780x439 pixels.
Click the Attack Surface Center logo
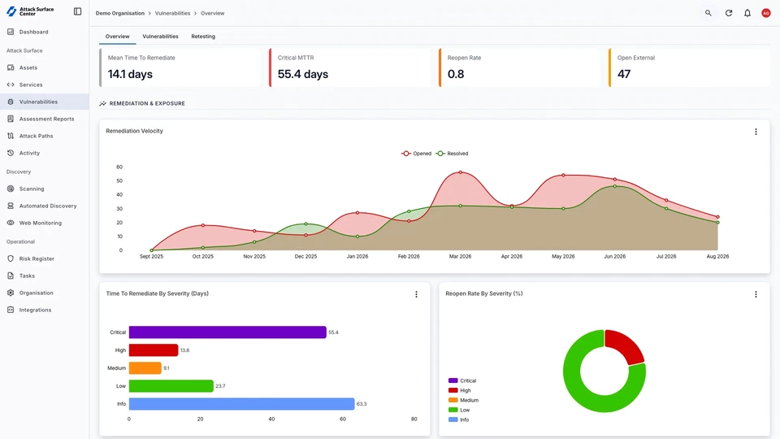(30, 11)
